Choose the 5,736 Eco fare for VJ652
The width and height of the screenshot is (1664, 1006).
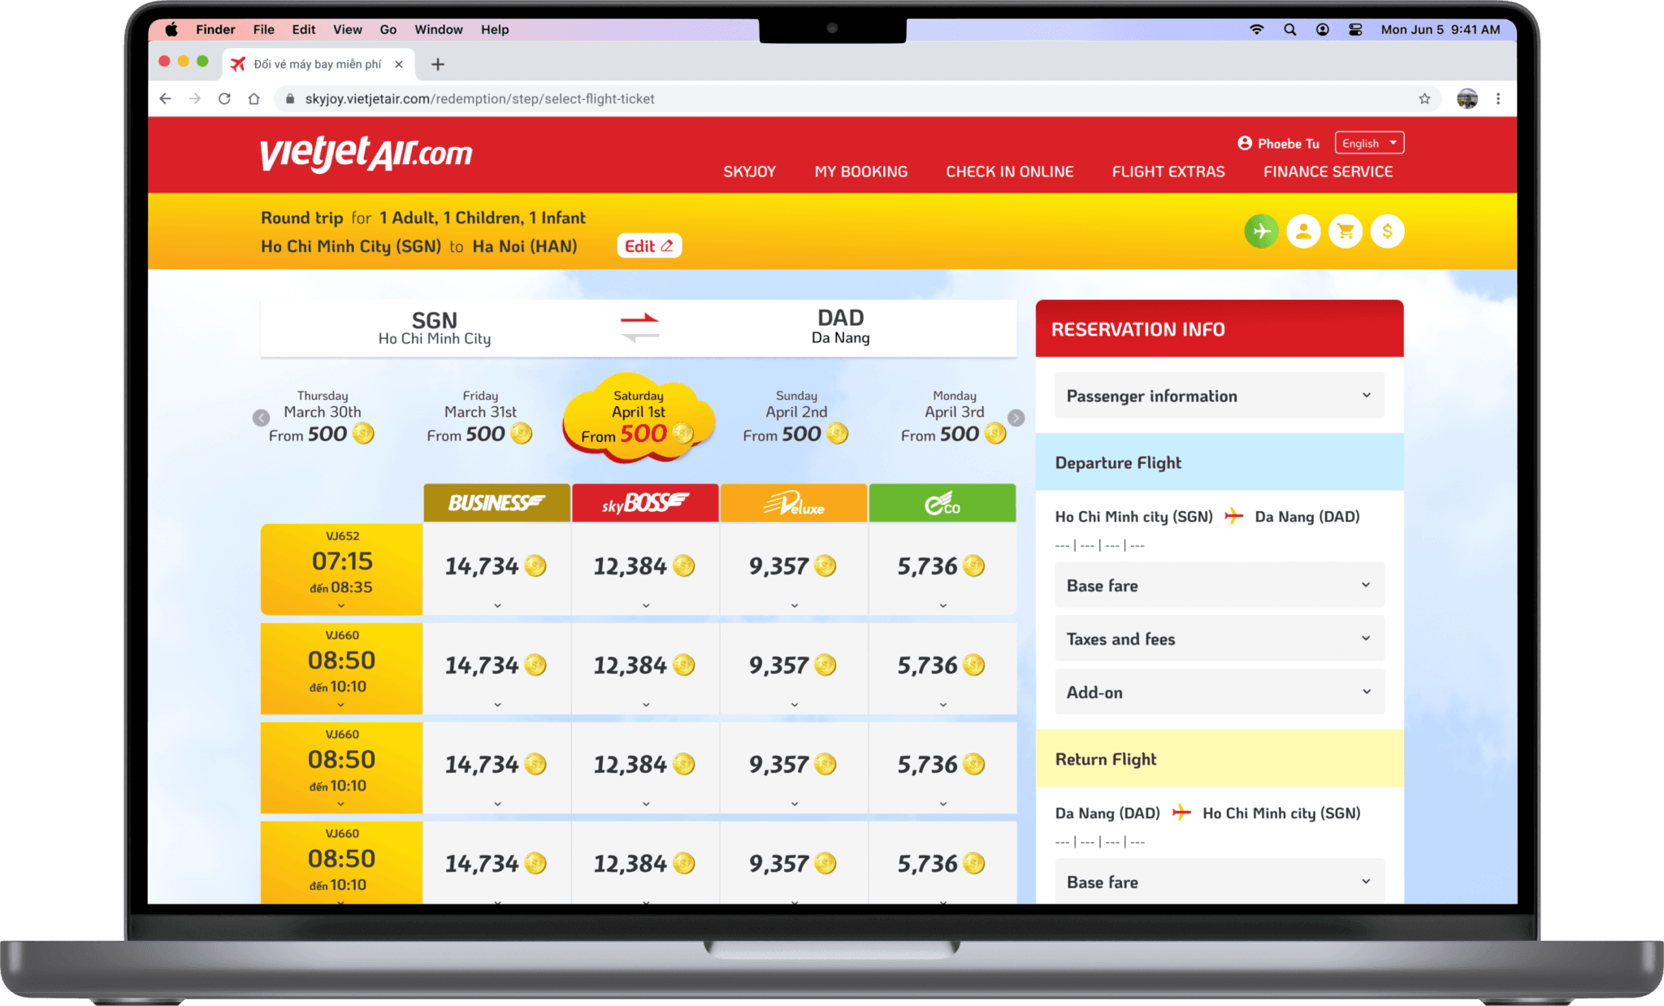click(942, 566)
